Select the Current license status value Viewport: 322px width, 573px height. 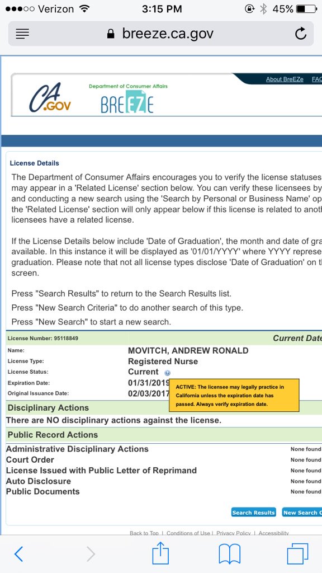143,372
